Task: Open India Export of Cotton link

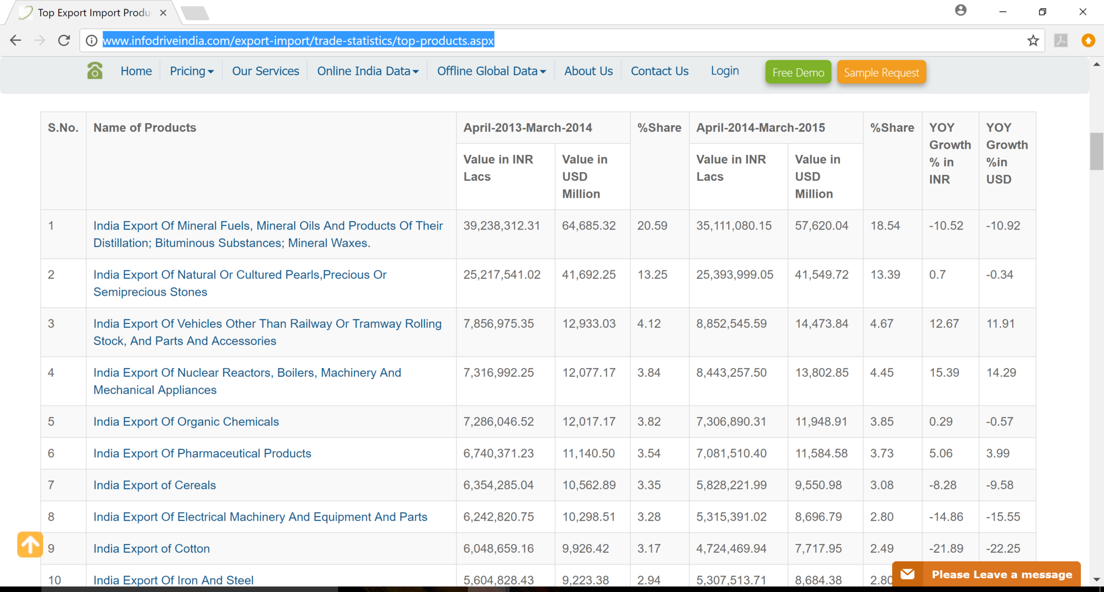Action: point(152,548)
